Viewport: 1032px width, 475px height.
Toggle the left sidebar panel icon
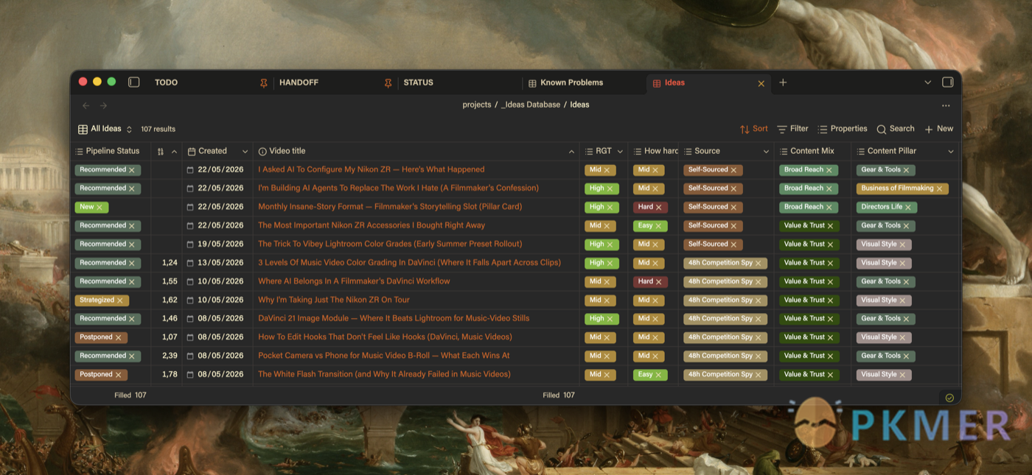133,82
